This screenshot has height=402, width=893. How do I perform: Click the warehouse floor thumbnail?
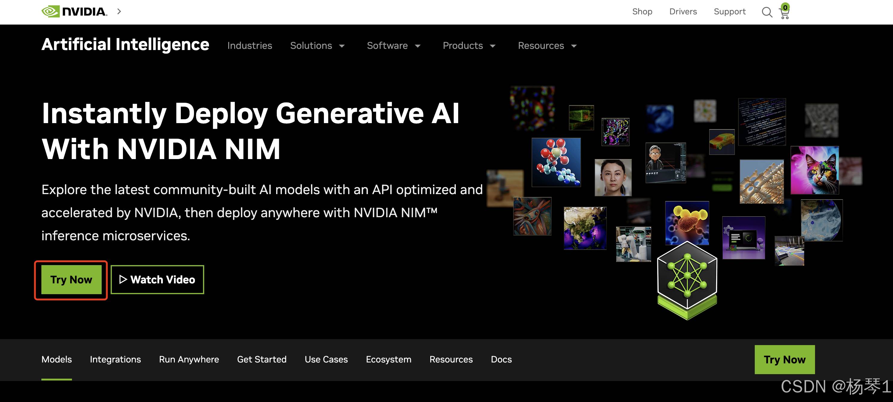click(789, 251)
